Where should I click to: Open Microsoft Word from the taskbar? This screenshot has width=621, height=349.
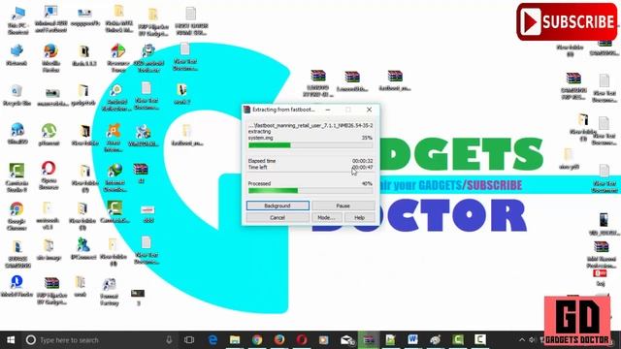(x=412, y=340)
